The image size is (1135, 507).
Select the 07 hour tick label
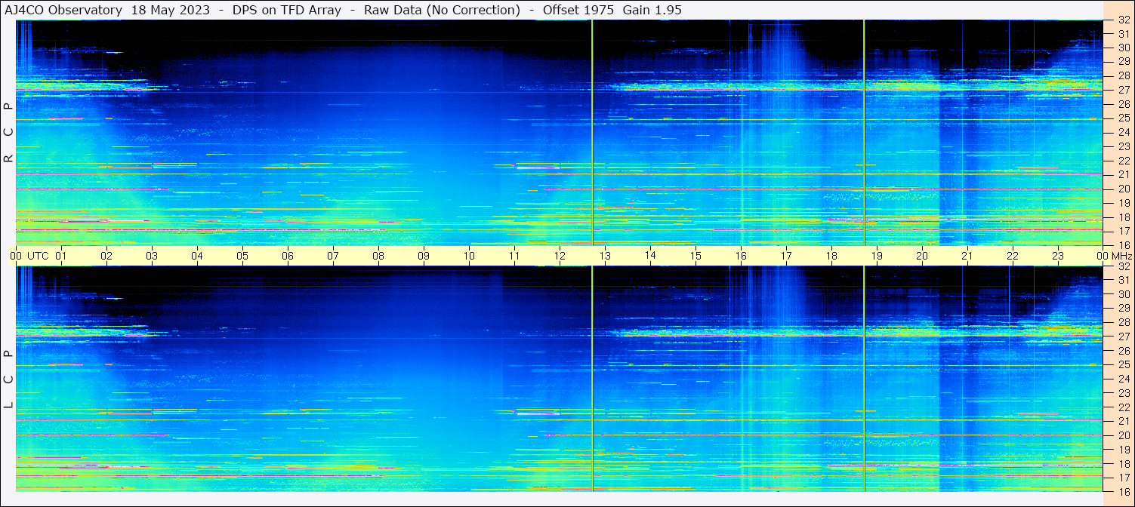click(x=333, y=256)
